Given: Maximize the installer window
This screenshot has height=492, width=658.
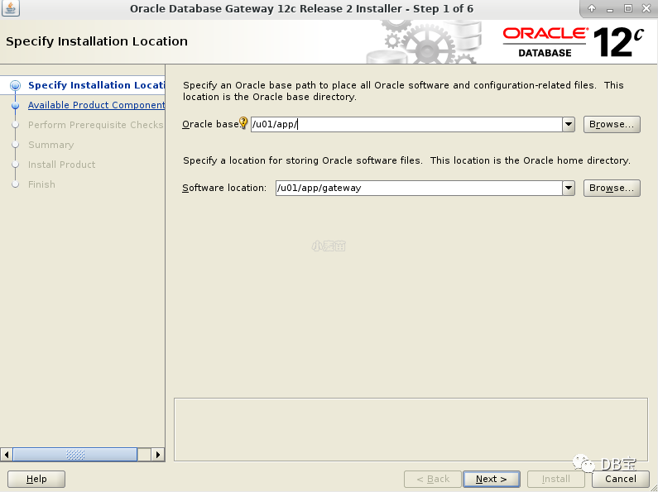Looking at the screenshot, I should click(627, 8).
